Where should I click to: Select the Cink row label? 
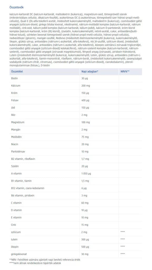[x=14, y=225]
